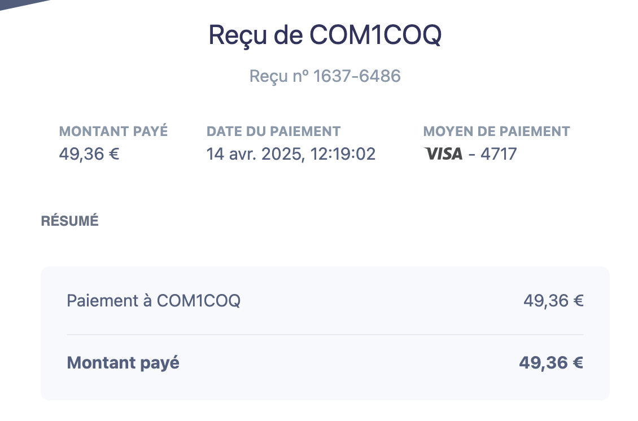Click the bold total 49,36 € amount

coord(551,363)
